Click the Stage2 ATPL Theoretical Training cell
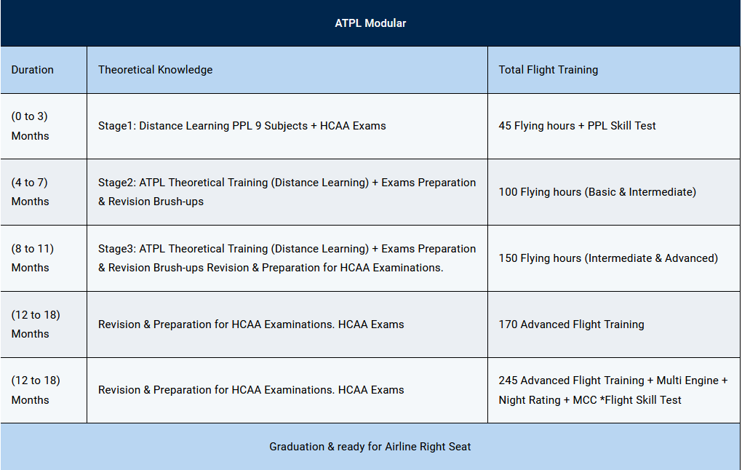Viewport: 742px width, 470px height. pos(287,192)
